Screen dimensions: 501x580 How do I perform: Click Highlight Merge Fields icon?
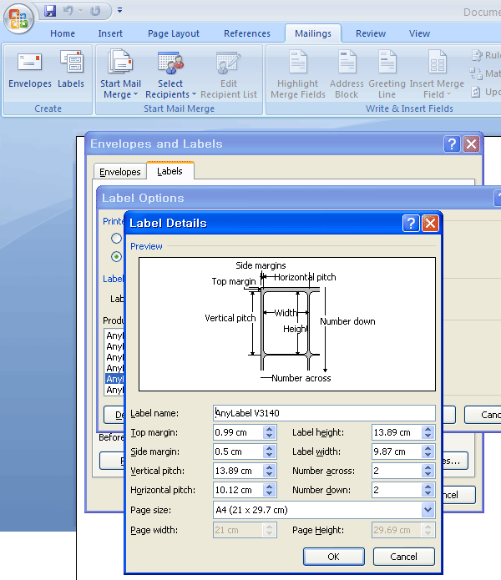tap(298, 62)
